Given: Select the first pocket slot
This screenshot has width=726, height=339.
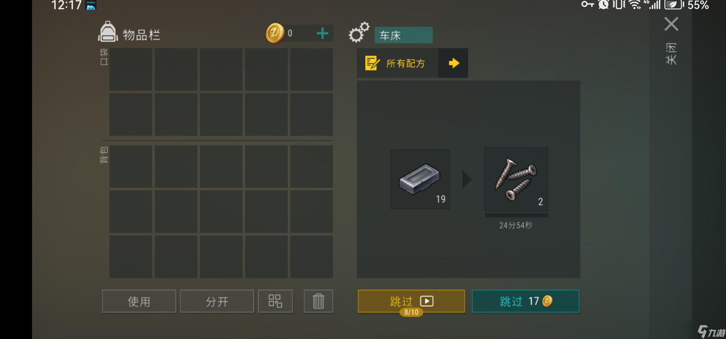Looking at the screenshot, I should [131, 69].
